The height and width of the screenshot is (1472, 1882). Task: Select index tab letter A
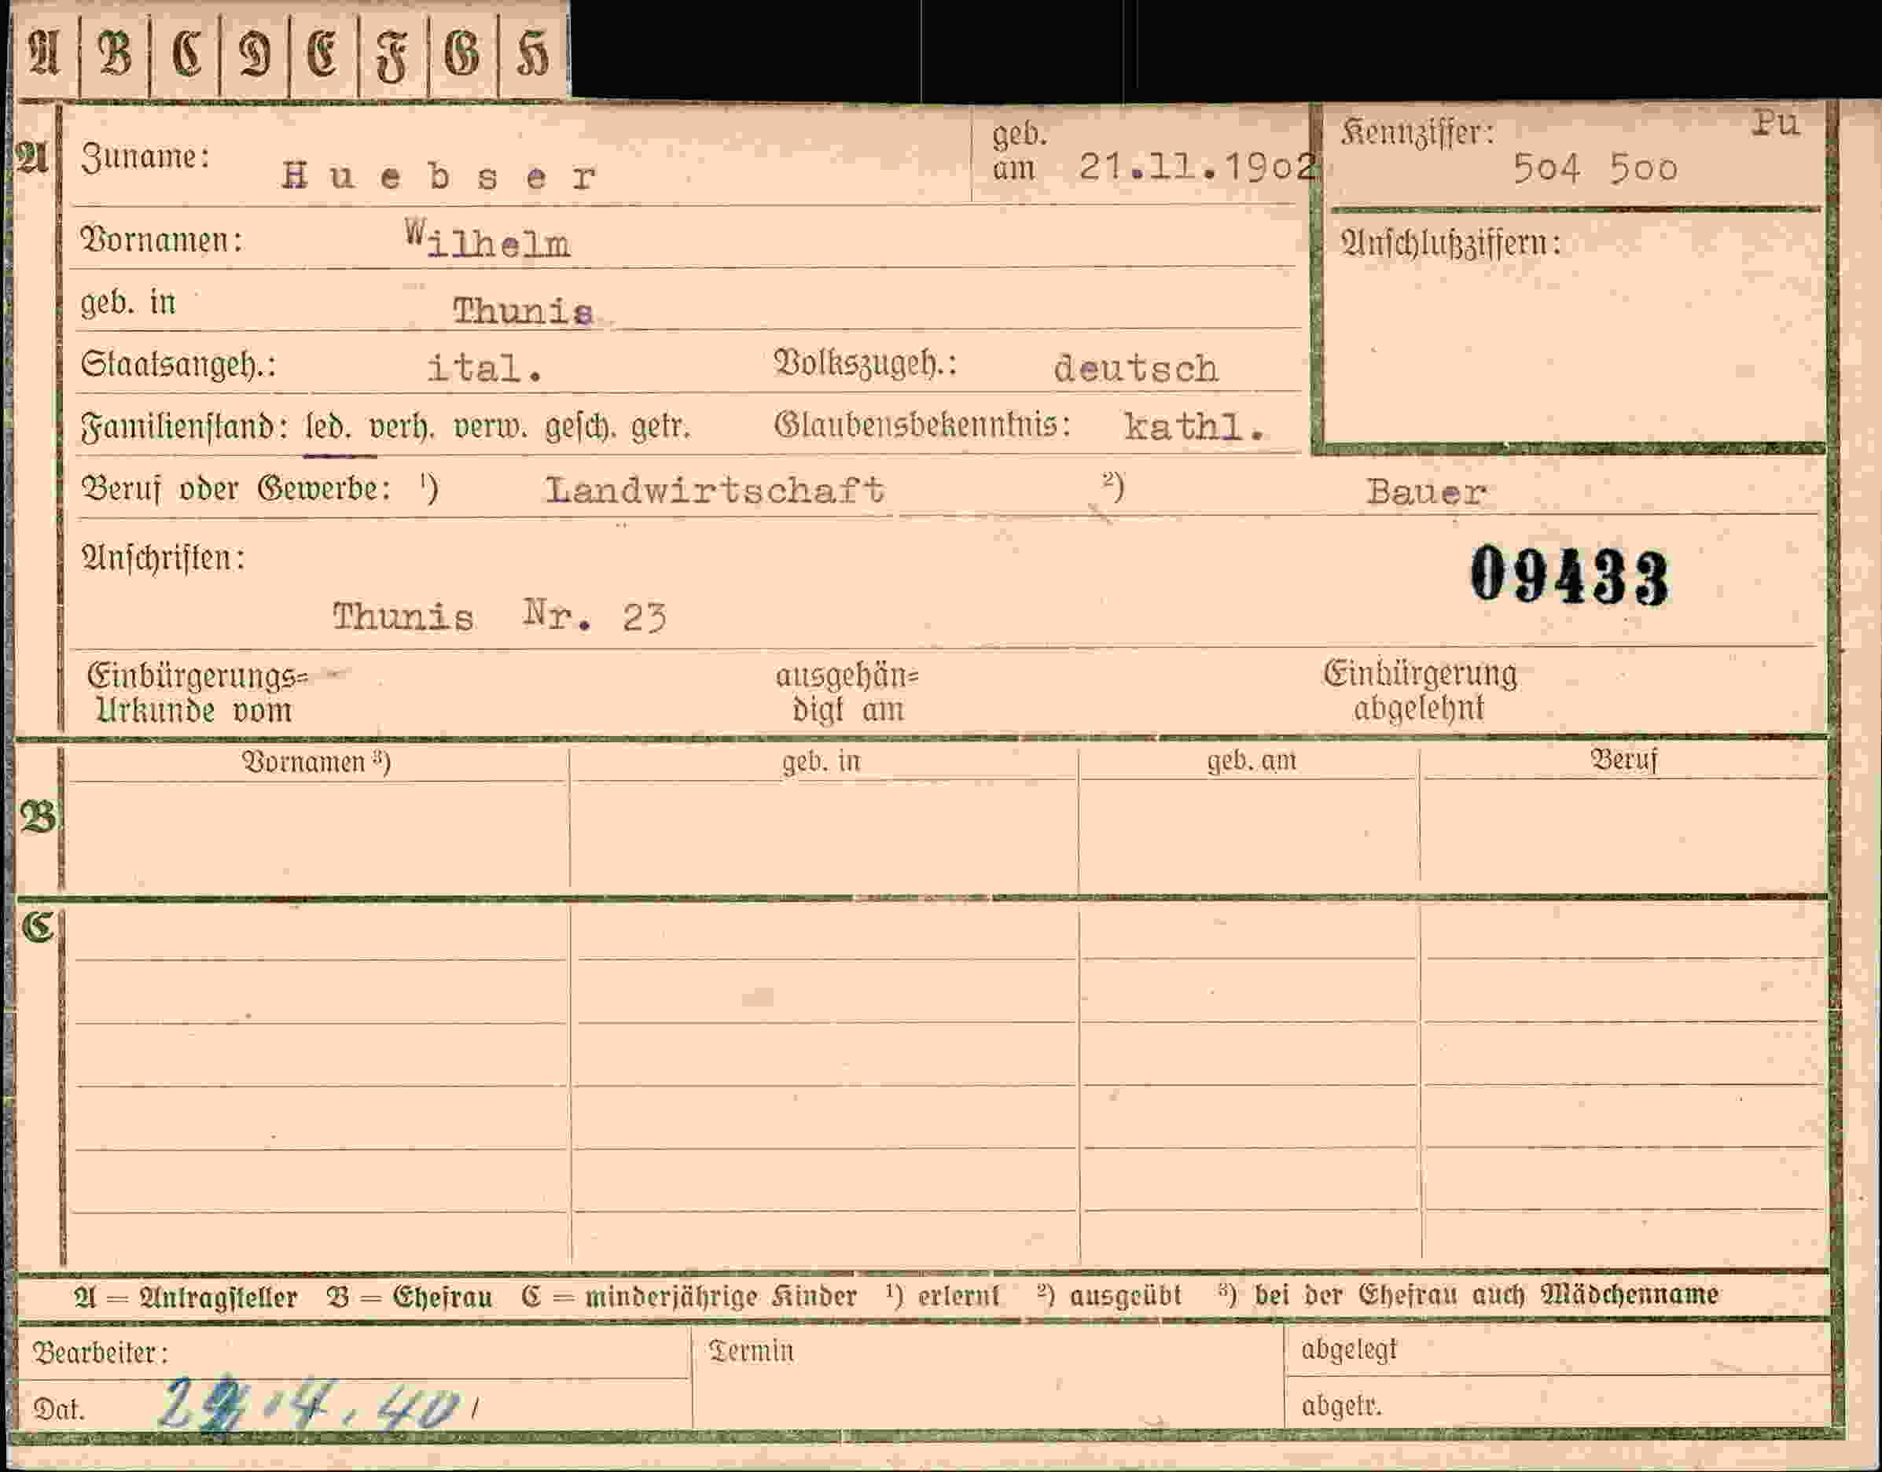[x=44, y=52]
